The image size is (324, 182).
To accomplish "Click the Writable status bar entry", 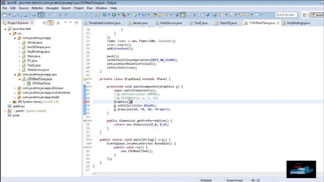I will 206,180.
